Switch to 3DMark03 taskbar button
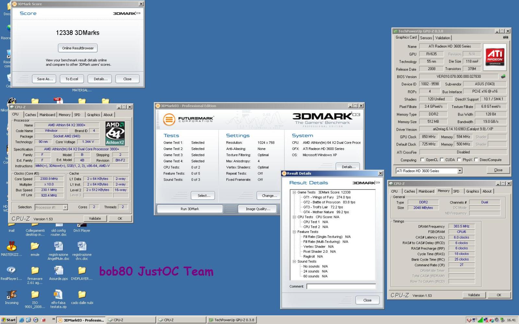The image size is (519, 324). [x=81, y=320]
